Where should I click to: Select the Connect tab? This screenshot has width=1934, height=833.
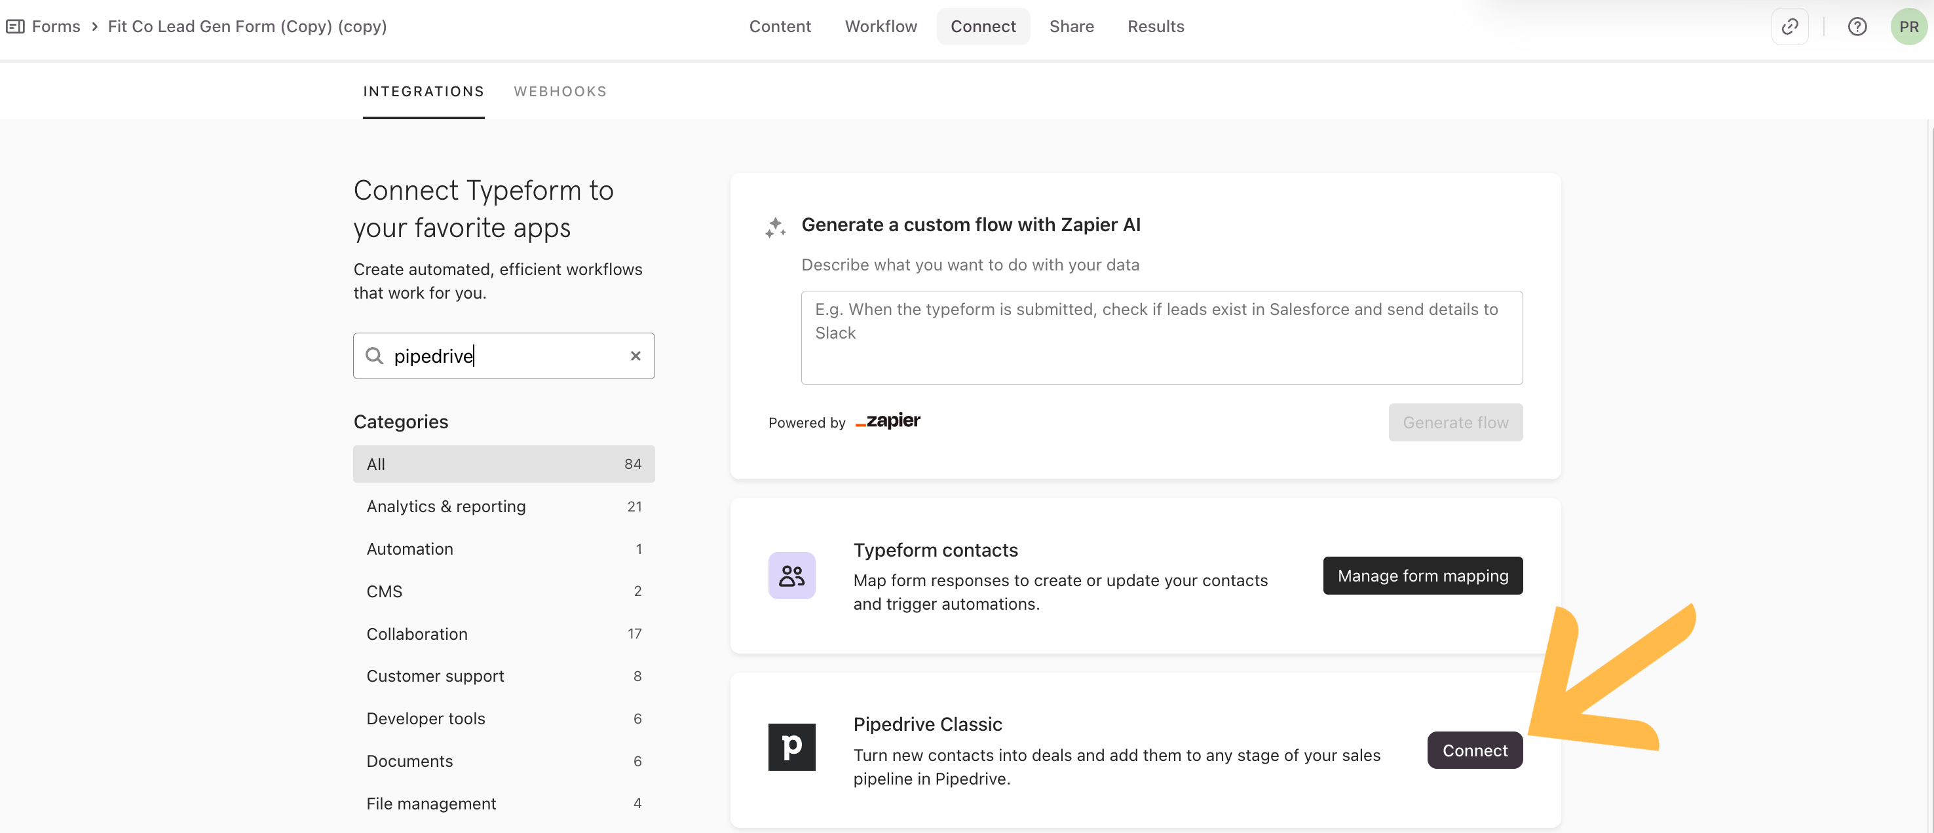coord(983,26)
